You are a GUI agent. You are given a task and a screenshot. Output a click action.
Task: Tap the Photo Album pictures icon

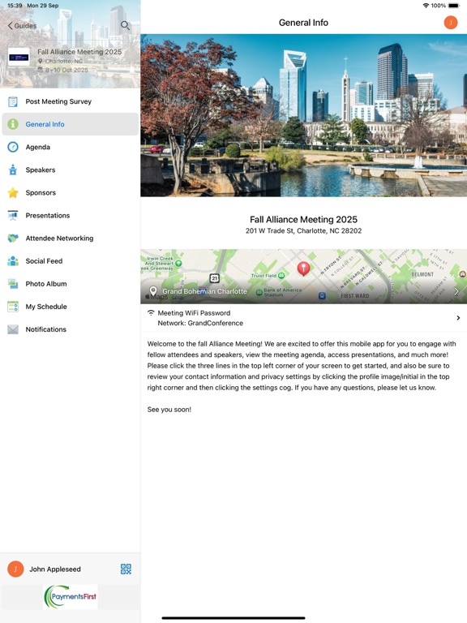13,284
